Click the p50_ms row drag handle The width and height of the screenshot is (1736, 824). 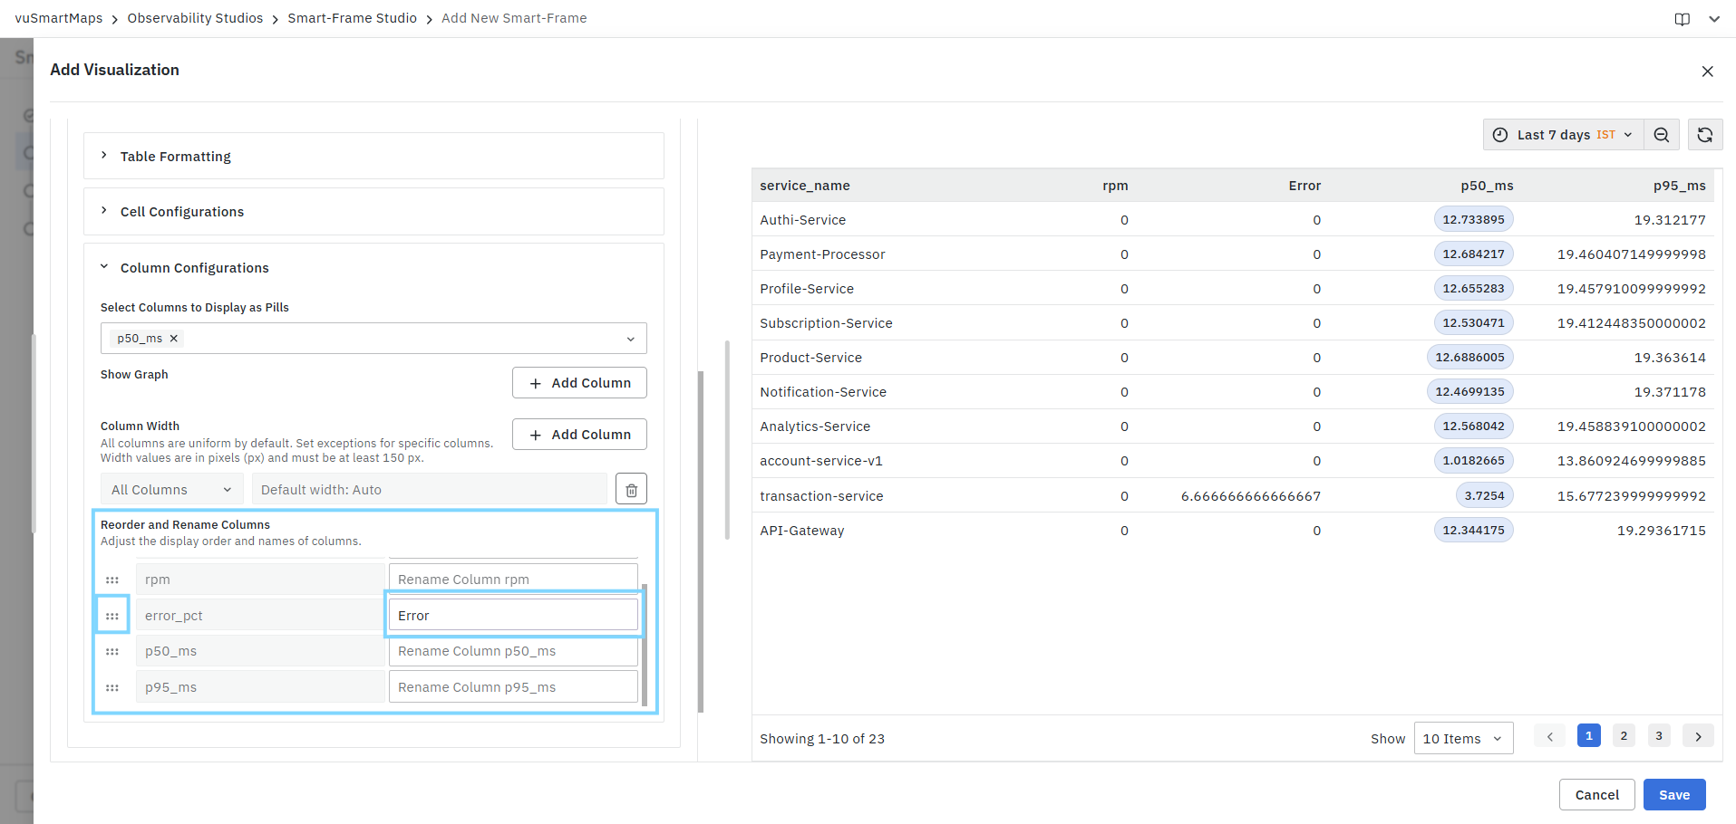tap(112, 651)
